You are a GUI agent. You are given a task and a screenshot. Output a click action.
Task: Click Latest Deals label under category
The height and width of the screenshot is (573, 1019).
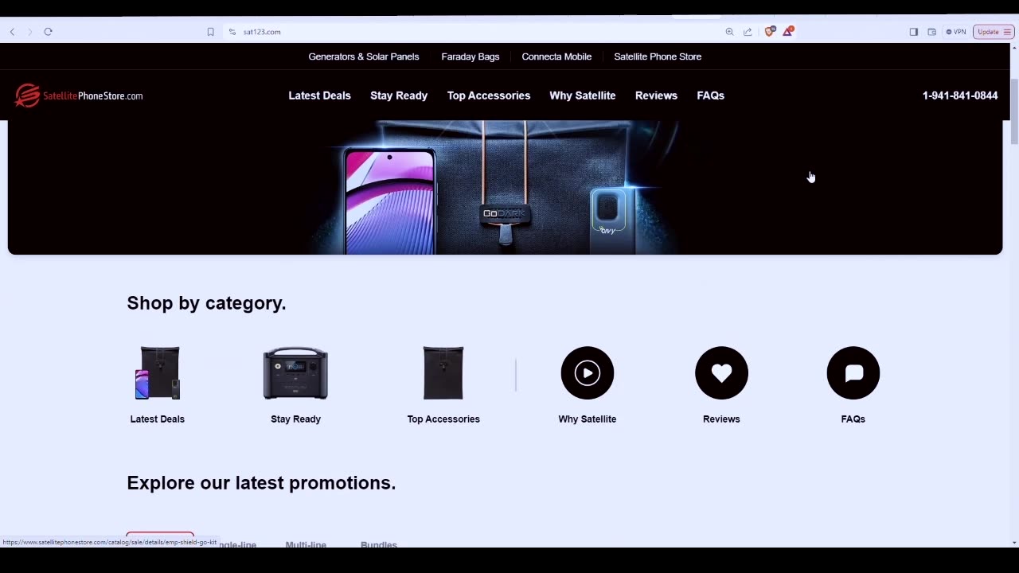158,419
